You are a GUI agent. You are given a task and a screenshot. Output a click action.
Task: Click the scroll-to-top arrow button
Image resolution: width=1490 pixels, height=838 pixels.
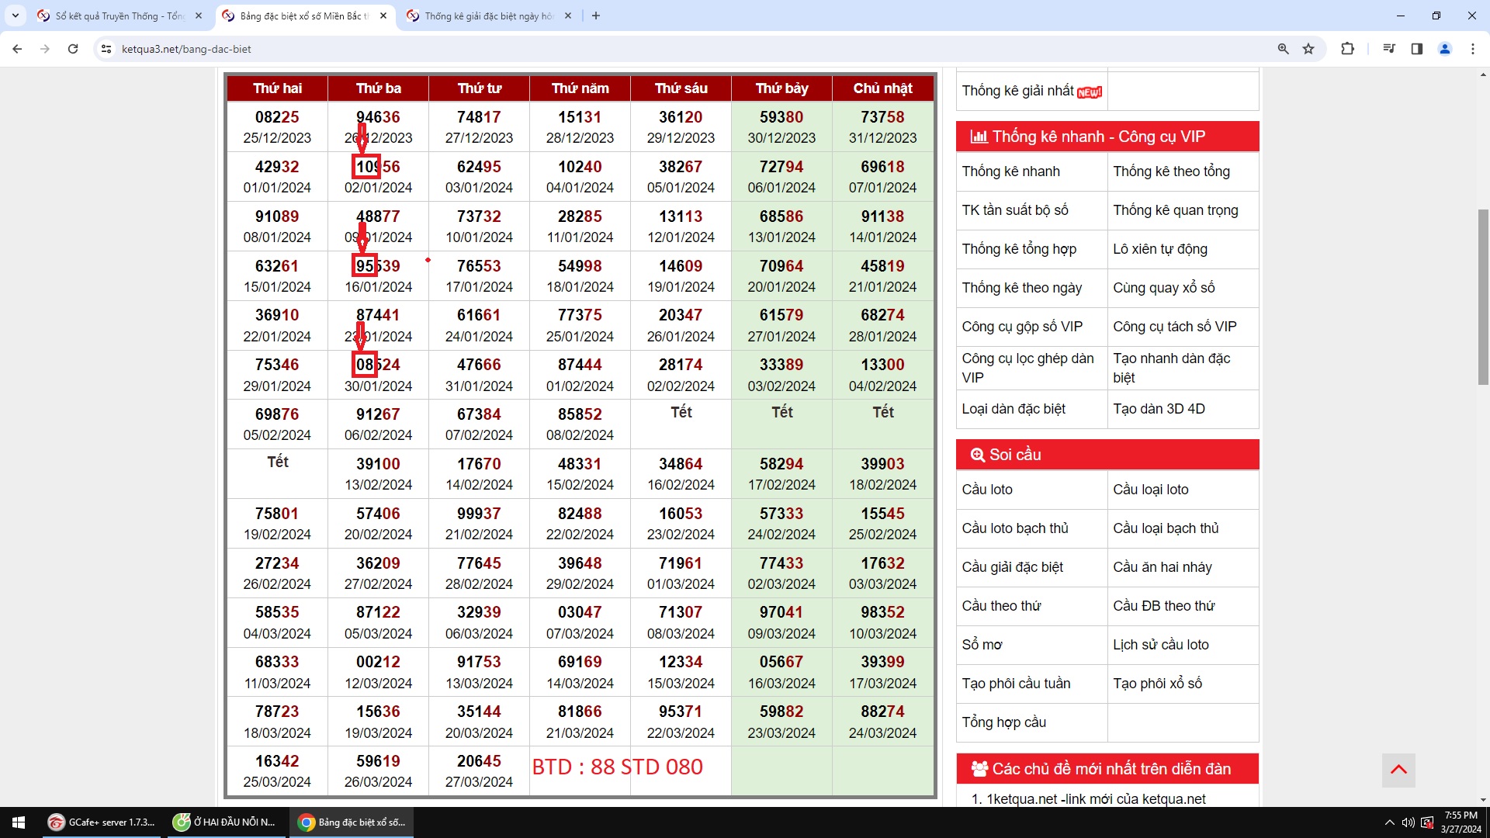coord(1398,770)
